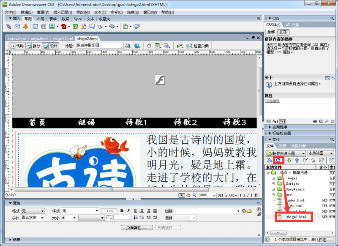338x246 pixels.
Task: Click the Images insert icon
Action: 52,27
